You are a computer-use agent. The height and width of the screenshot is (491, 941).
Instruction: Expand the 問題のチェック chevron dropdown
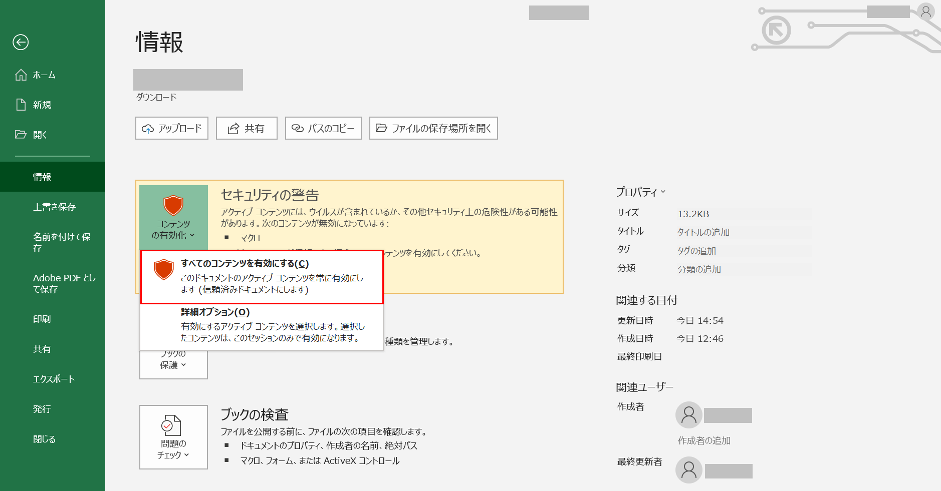point(187,455)
